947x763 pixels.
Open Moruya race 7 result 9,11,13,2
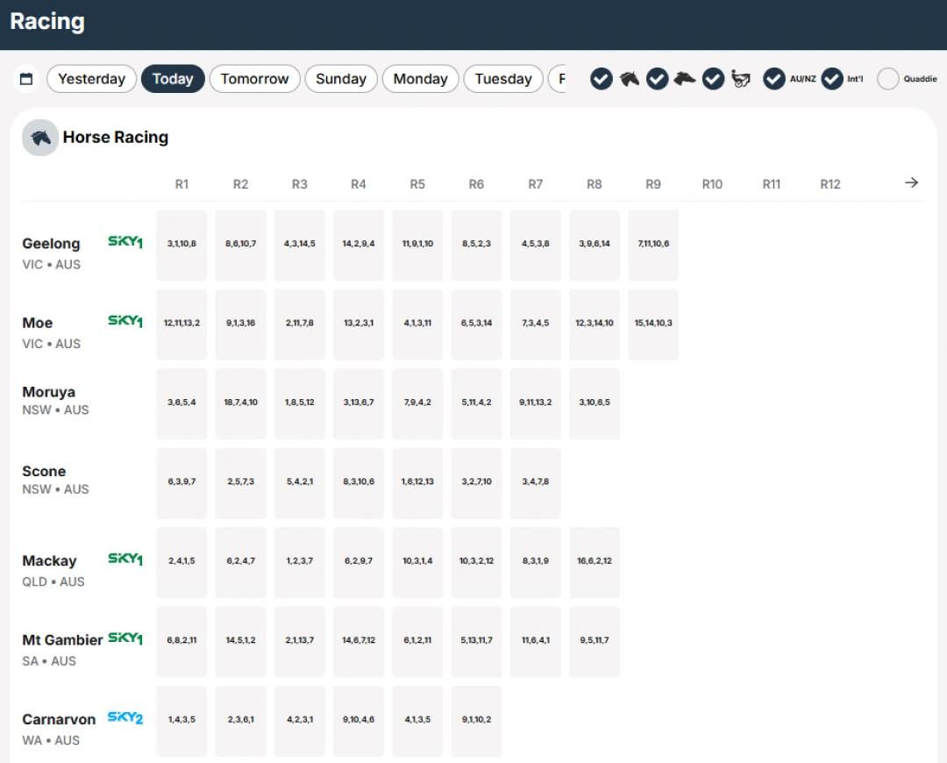coord(536,403)
